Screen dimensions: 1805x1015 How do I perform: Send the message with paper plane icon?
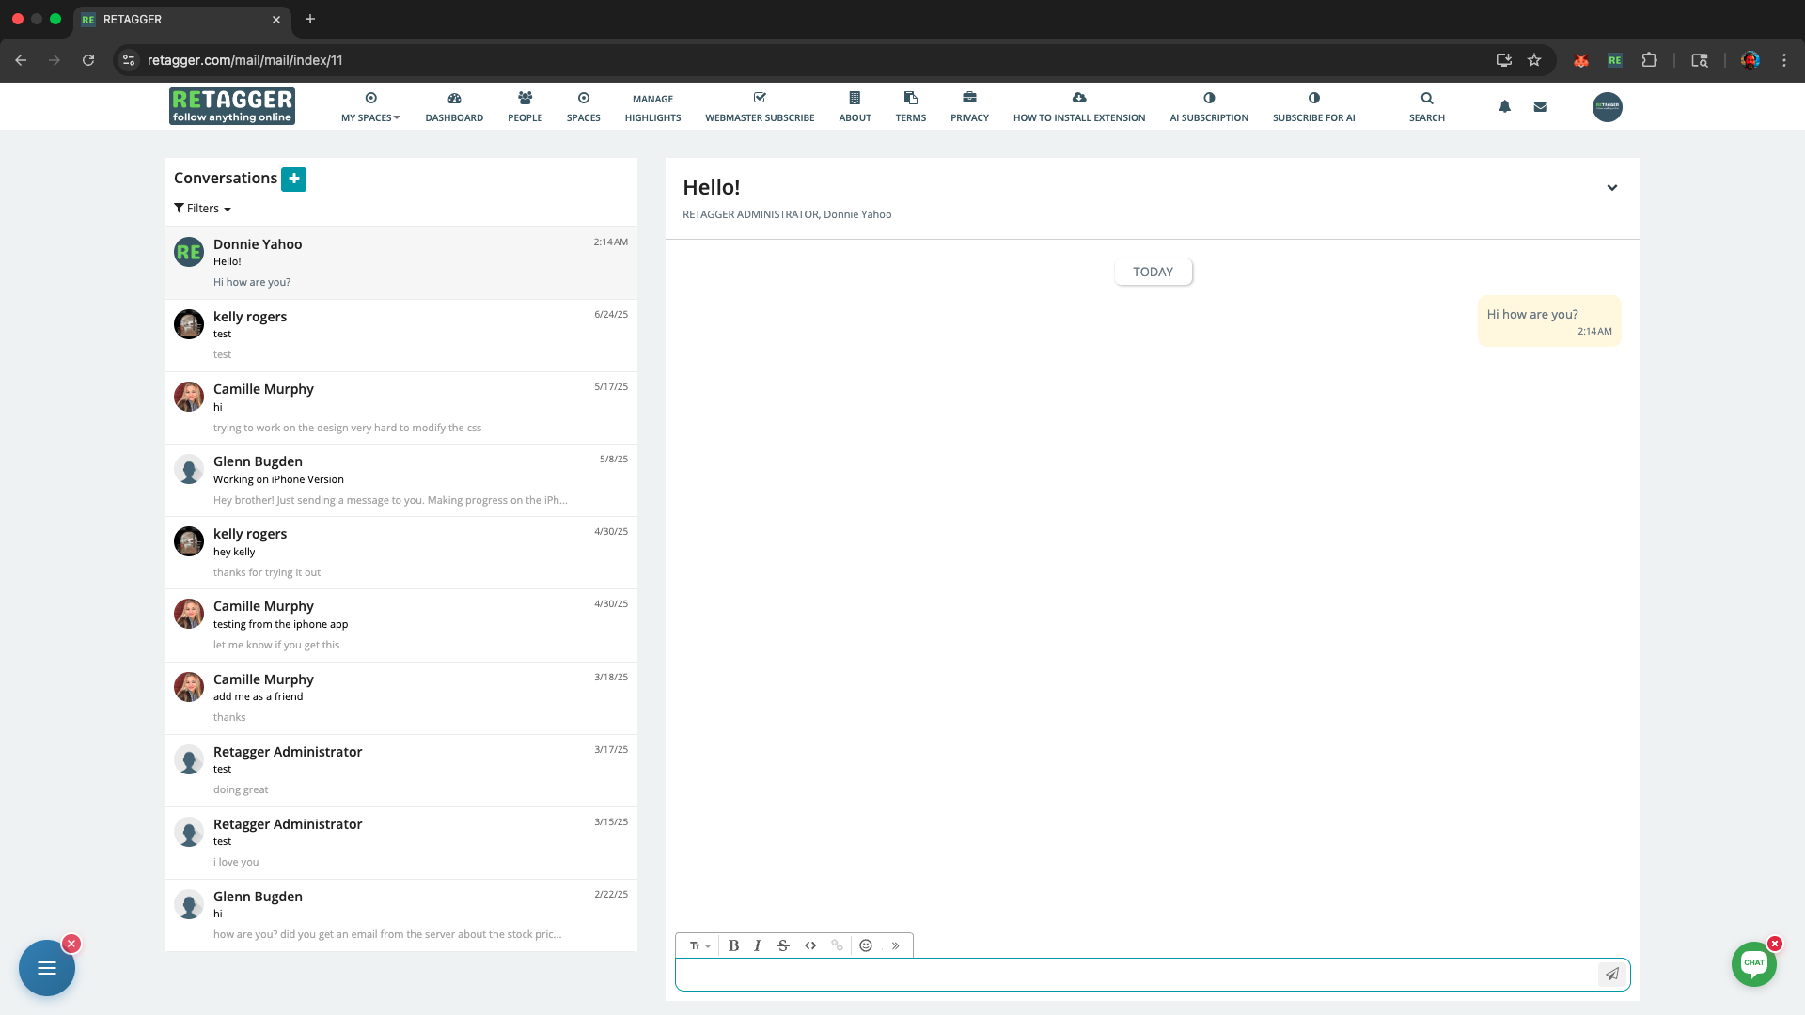point(1611,975)
